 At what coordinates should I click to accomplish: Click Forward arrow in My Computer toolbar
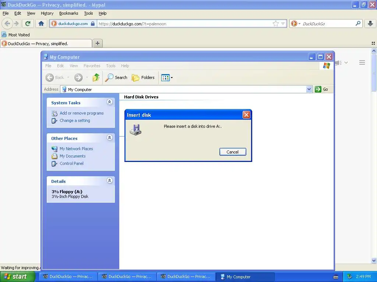pyautogui.click(x=78, y=77)
